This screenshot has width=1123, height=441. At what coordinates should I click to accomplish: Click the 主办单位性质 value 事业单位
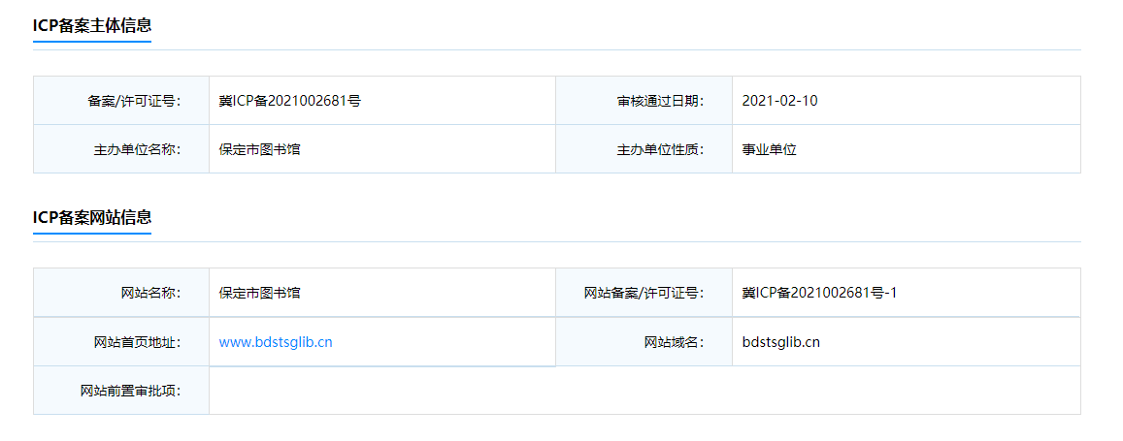point(770,150)
